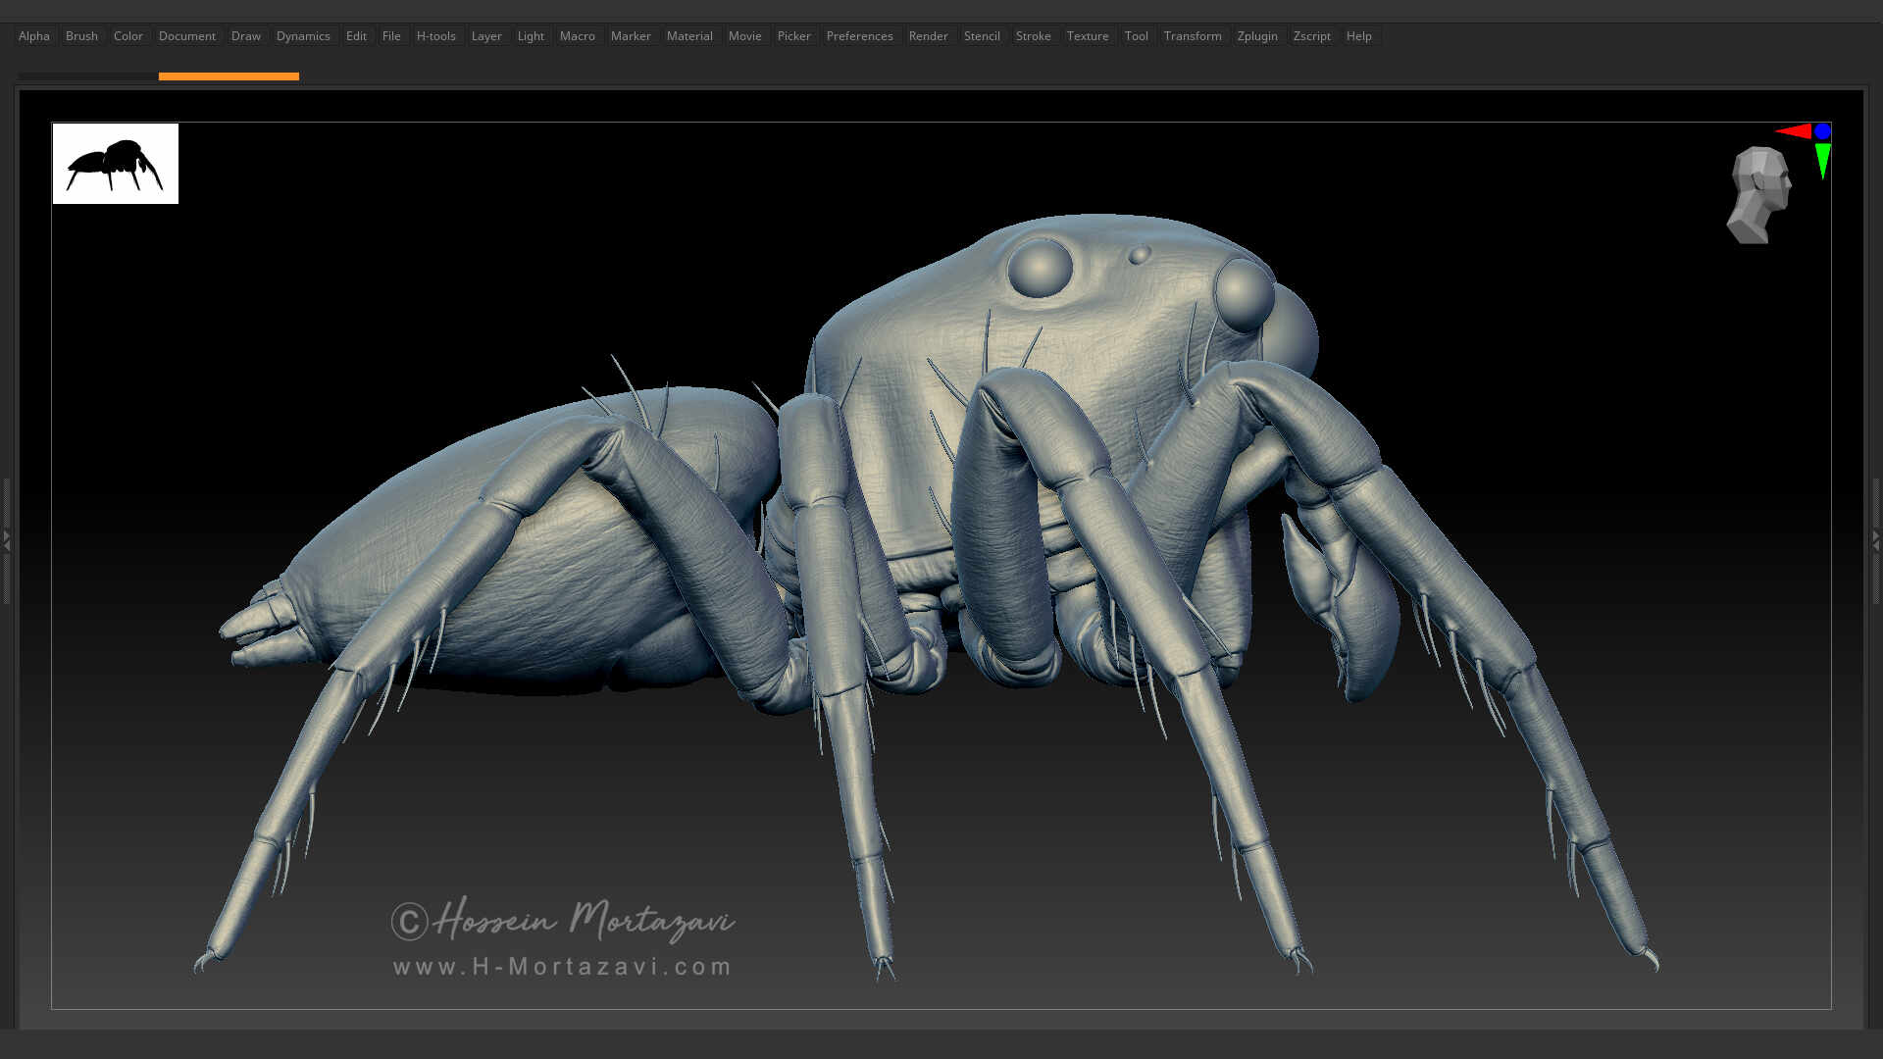Open the Tool menu

[1137, 36]
